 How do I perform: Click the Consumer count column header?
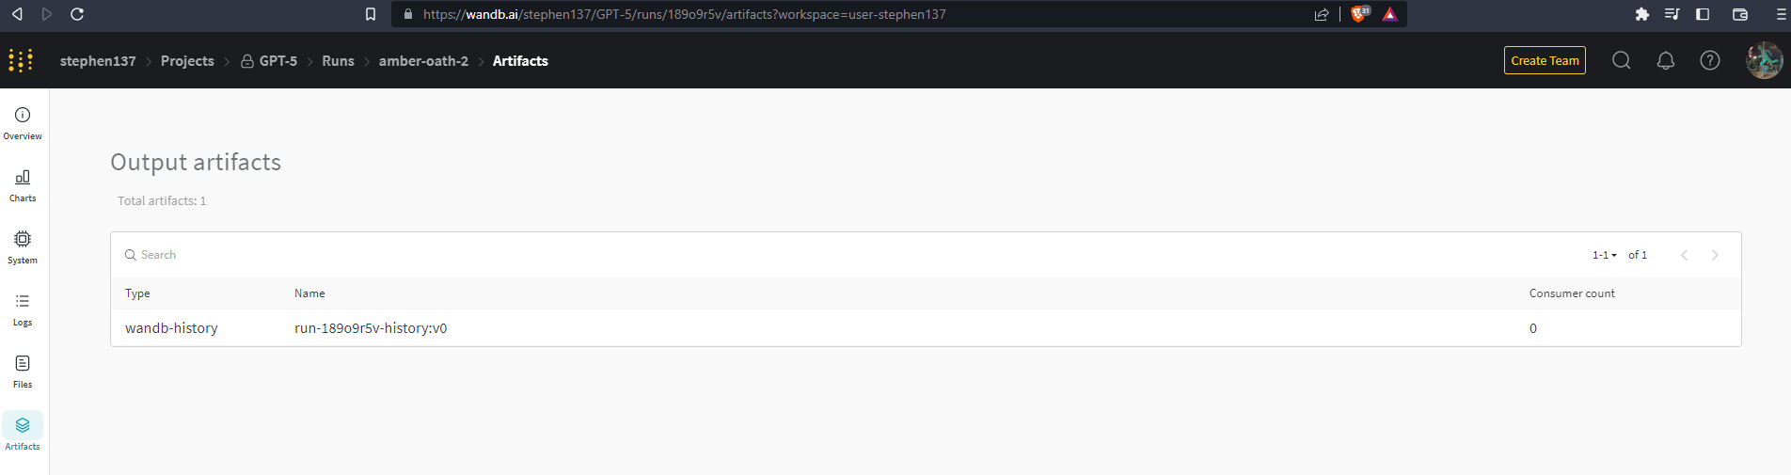pyautogui.click(x=1572, y=293)
